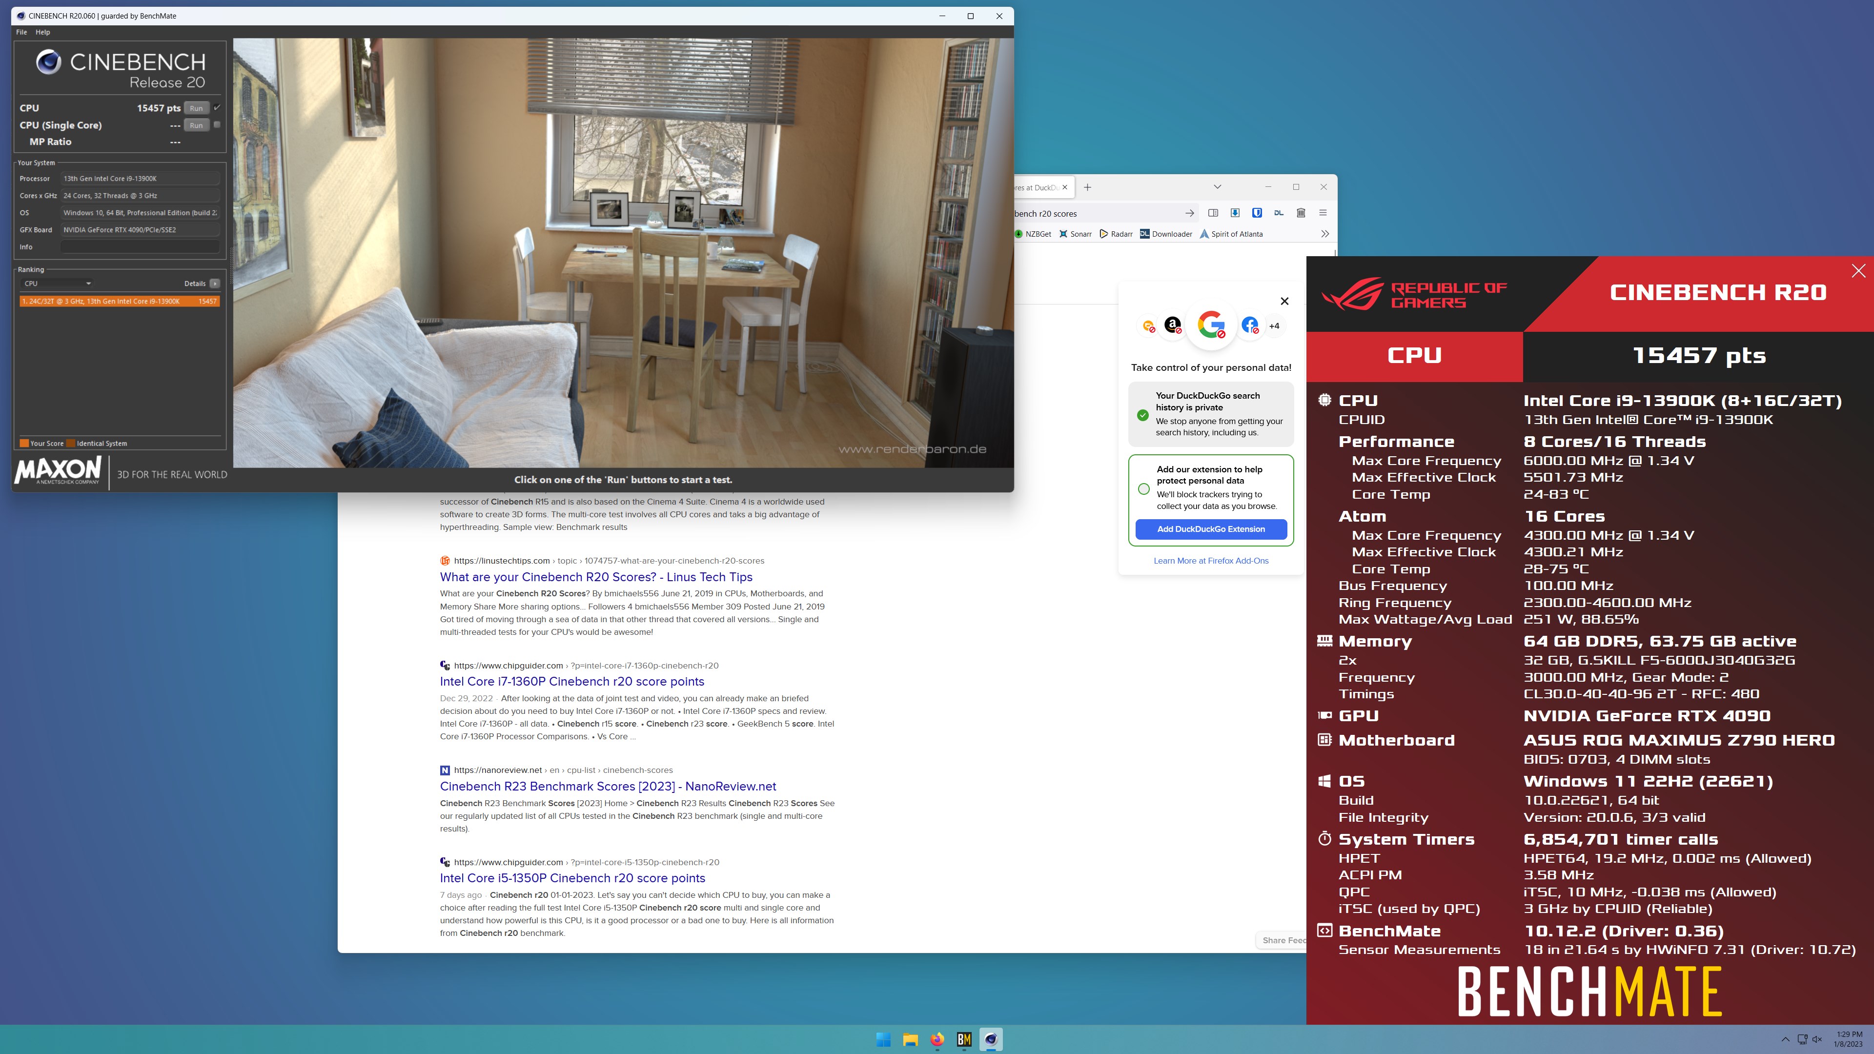The image size is (1874, 1054).
Task: Click the Firefox address bar search text
Action: (1045, 214)
